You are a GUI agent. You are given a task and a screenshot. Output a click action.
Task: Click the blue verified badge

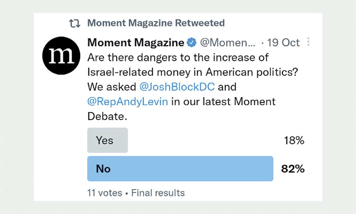coord(192,42)
